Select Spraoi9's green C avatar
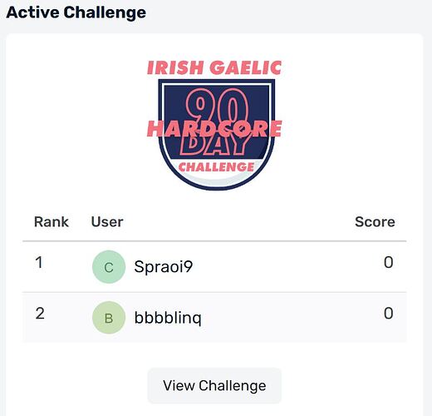The image size is (432, 416). (109, 267)
